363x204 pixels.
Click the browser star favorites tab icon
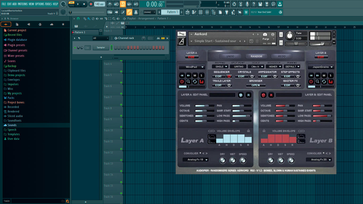click(x=63, y=24)
